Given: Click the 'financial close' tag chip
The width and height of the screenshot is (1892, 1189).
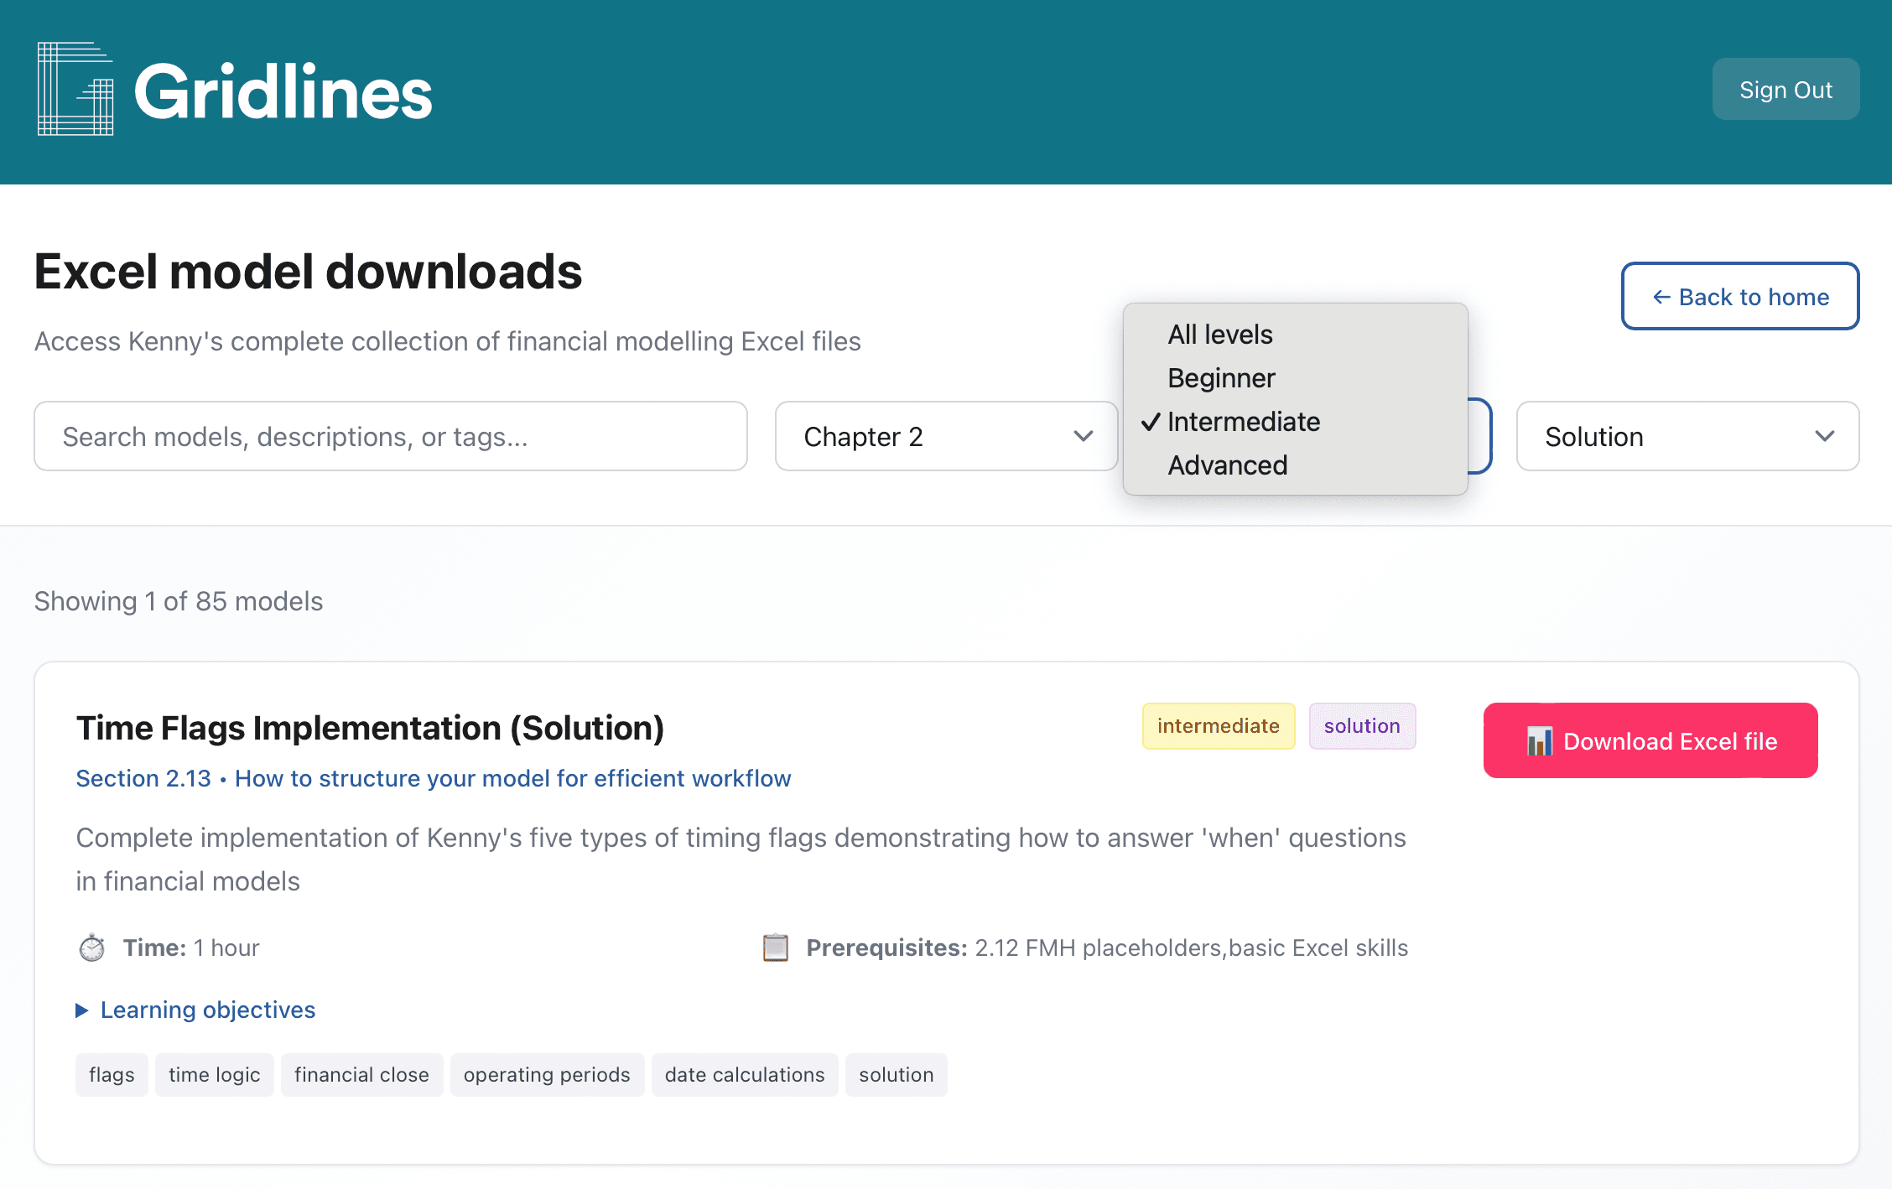Looking at the screenshot, I should coord(361,1075).
